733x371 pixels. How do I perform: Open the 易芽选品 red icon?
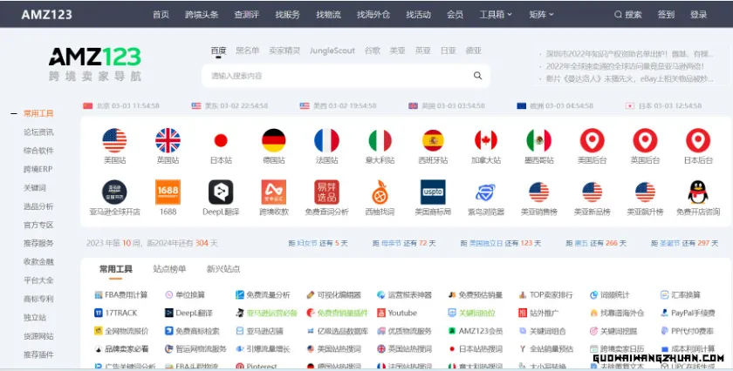coord(326,192)
